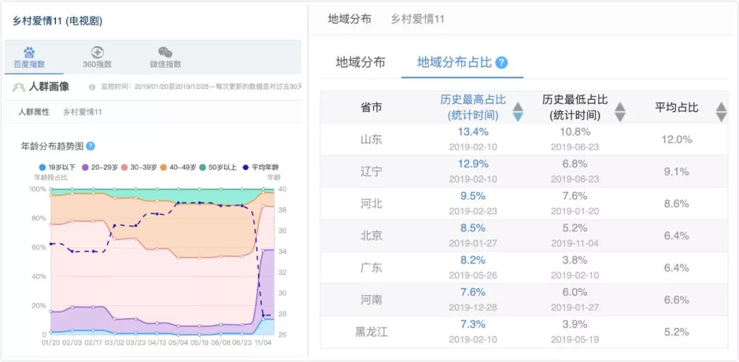Select the 山东 table row
739x362 pixels.
(x=523, y=139)
